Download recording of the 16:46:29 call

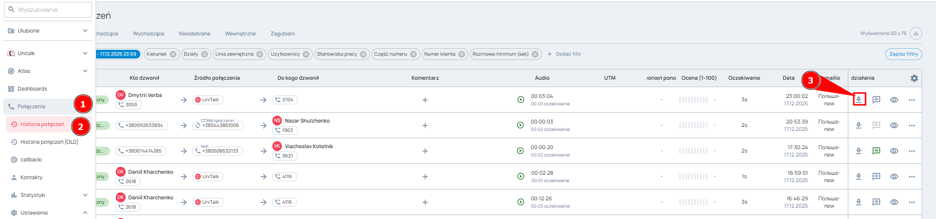[858, 202]
